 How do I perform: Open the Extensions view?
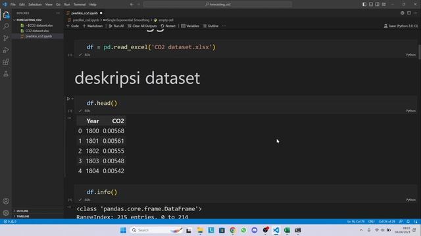6,62
